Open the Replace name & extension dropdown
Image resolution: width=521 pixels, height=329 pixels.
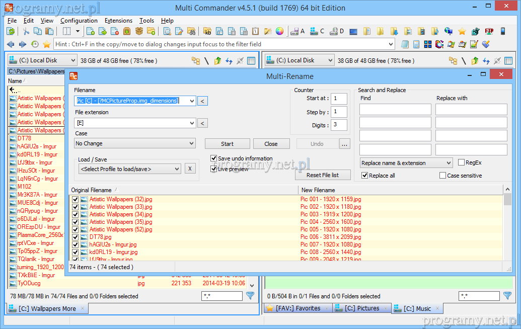pos(406,163)
